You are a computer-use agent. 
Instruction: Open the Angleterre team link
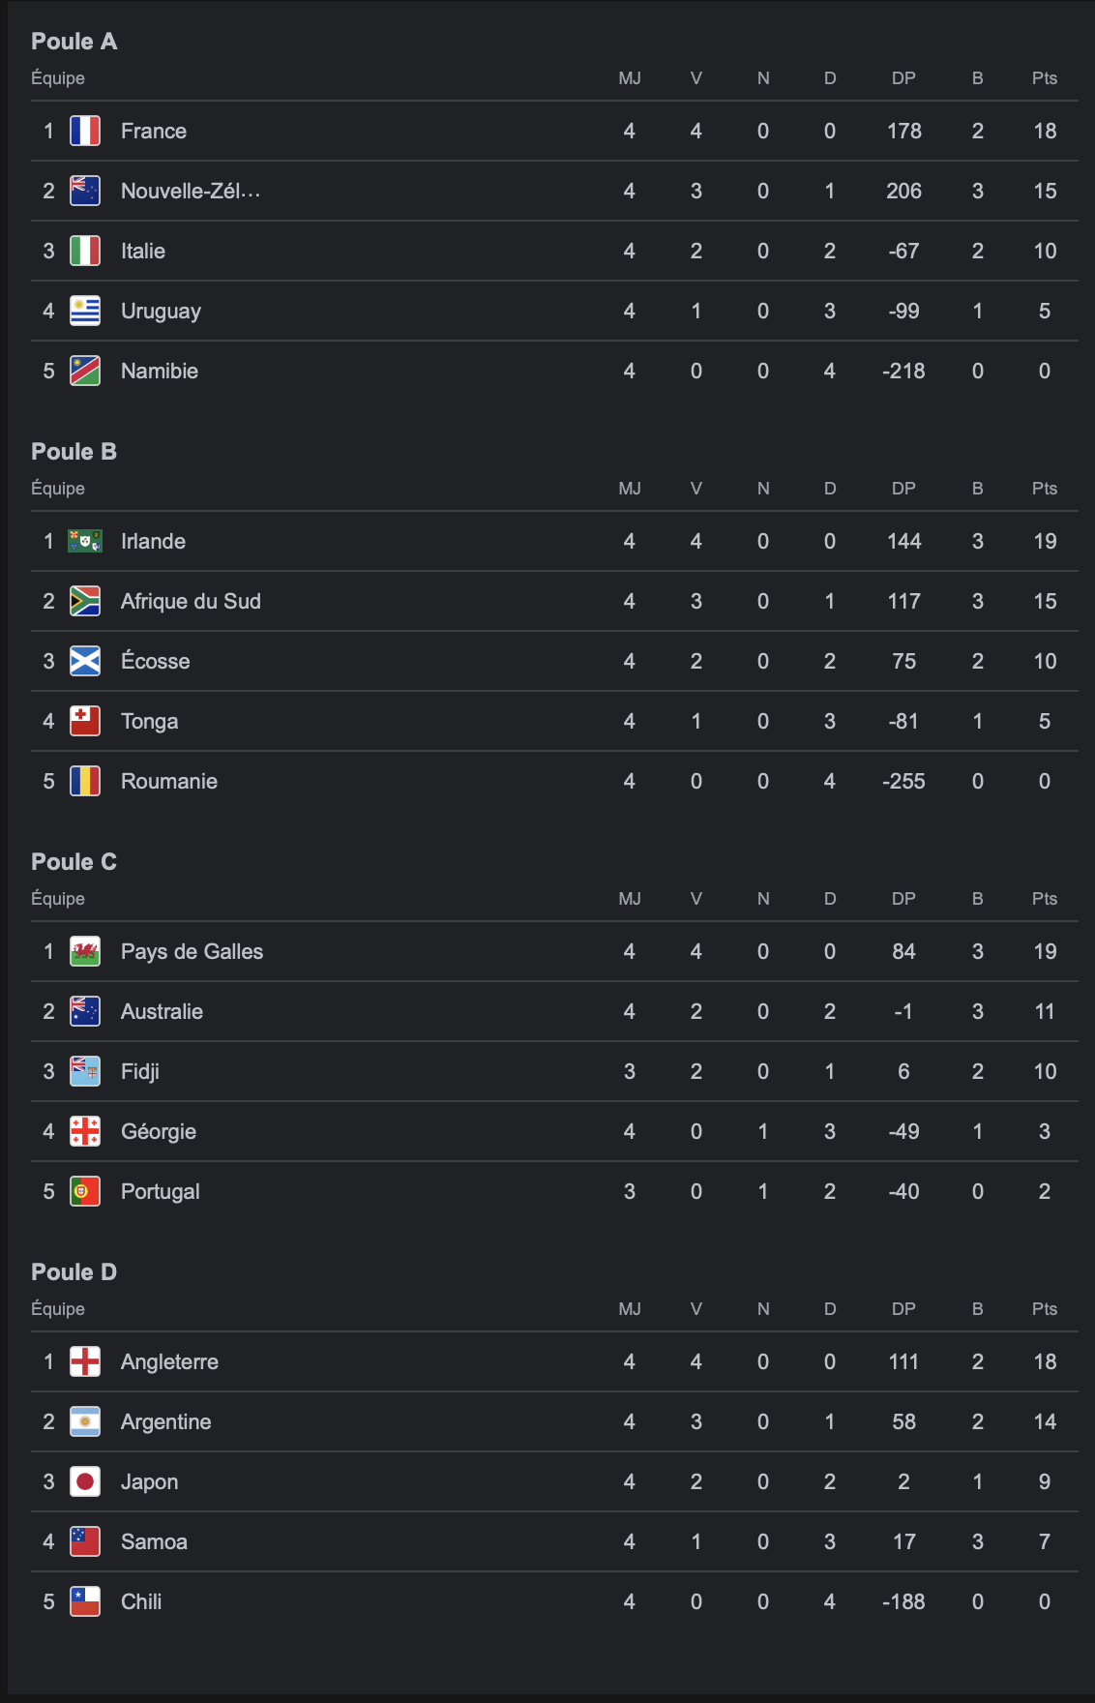coord(169,1361)
